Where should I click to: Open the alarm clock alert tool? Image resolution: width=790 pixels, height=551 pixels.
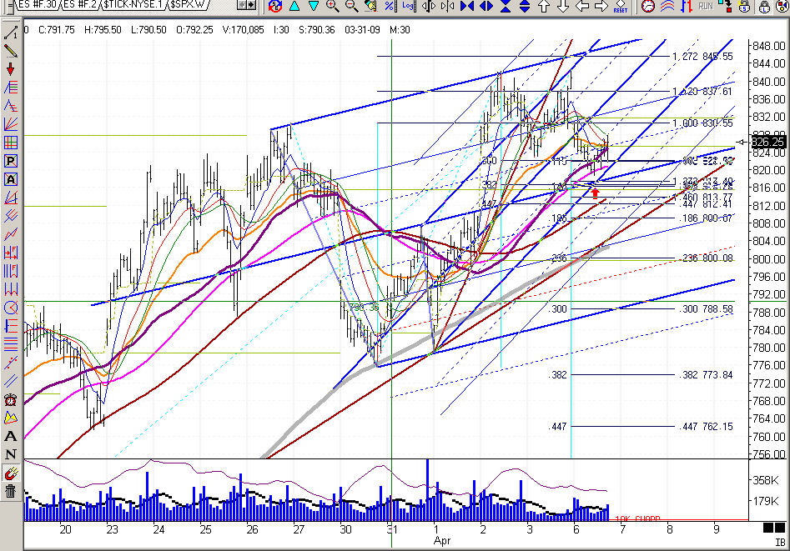click(x=11, y=400)
